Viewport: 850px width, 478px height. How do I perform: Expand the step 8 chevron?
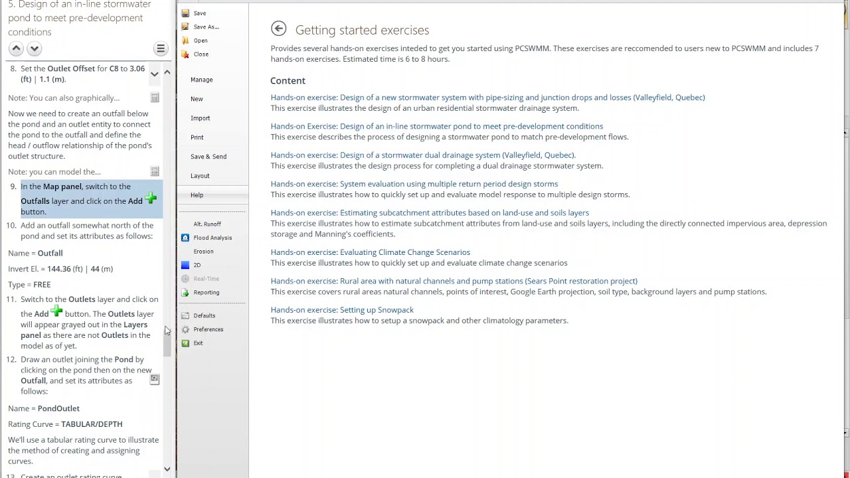click(154, 74)
